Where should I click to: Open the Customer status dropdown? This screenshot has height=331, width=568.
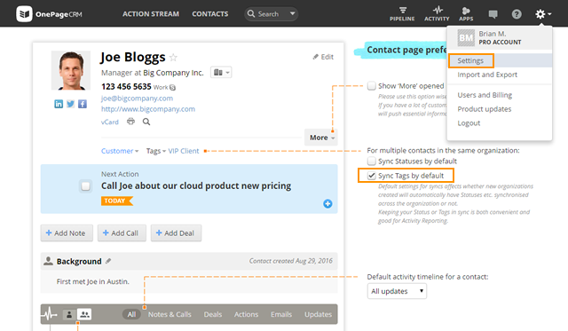pyautogui.click(x=120, y=151)
